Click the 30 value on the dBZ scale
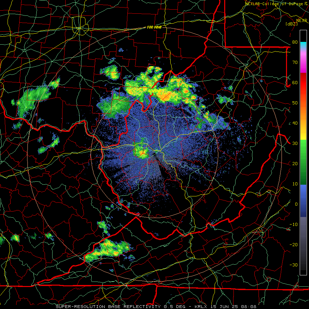The height and width of the screenshot is (309, 309). point(295,144)
